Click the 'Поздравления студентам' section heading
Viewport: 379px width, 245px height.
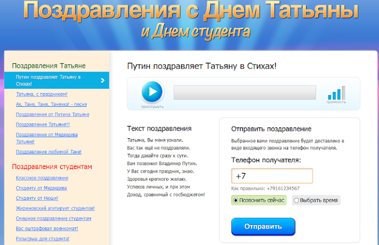click(52, 167)
